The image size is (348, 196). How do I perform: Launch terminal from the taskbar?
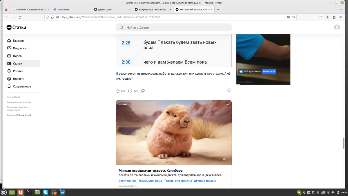(29, 192)
